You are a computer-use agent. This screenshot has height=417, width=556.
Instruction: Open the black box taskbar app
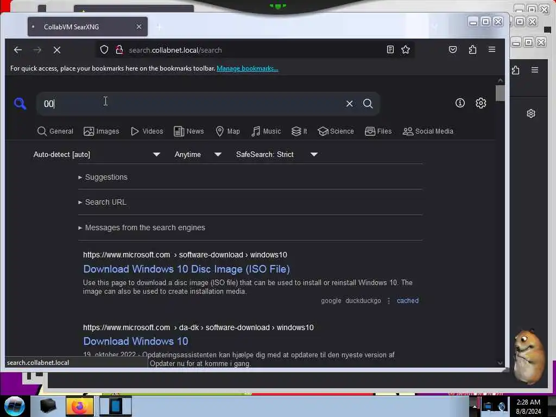48,406
